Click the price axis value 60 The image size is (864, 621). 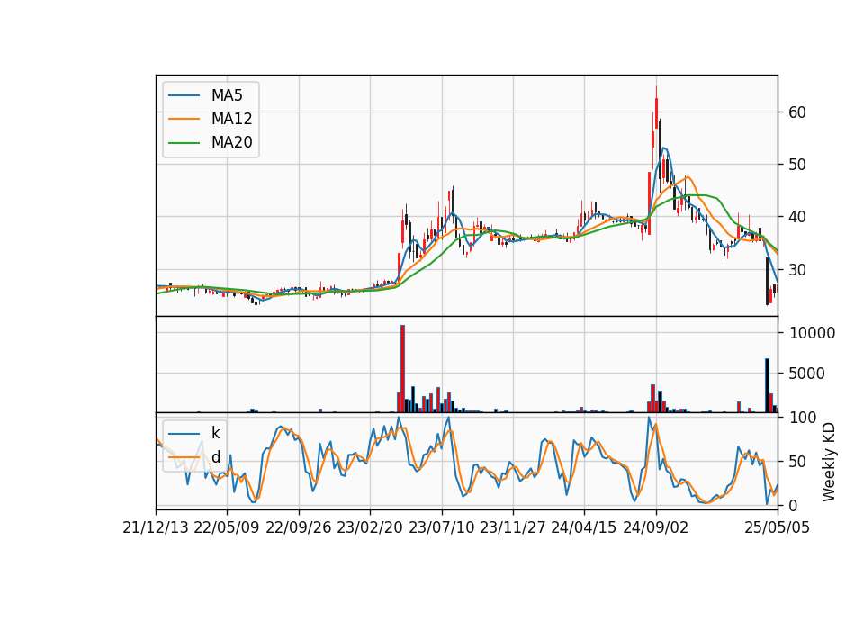click(x=796, y=112)
